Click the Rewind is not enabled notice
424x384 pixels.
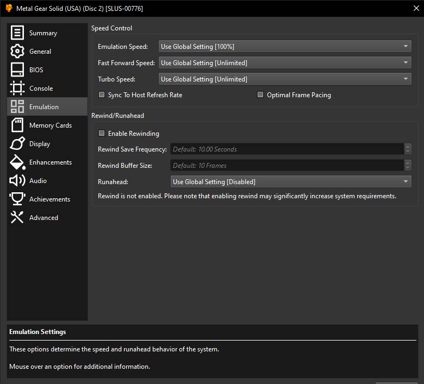[x=247, y=196]
